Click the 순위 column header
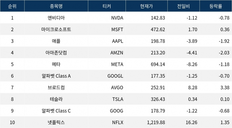The image size is (232, 128). [12, 6]
